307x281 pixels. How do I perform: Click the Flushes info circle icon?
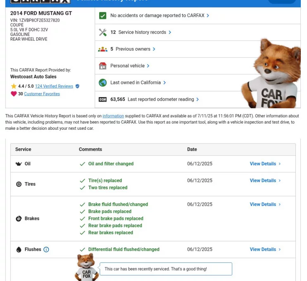coord(46,250)
